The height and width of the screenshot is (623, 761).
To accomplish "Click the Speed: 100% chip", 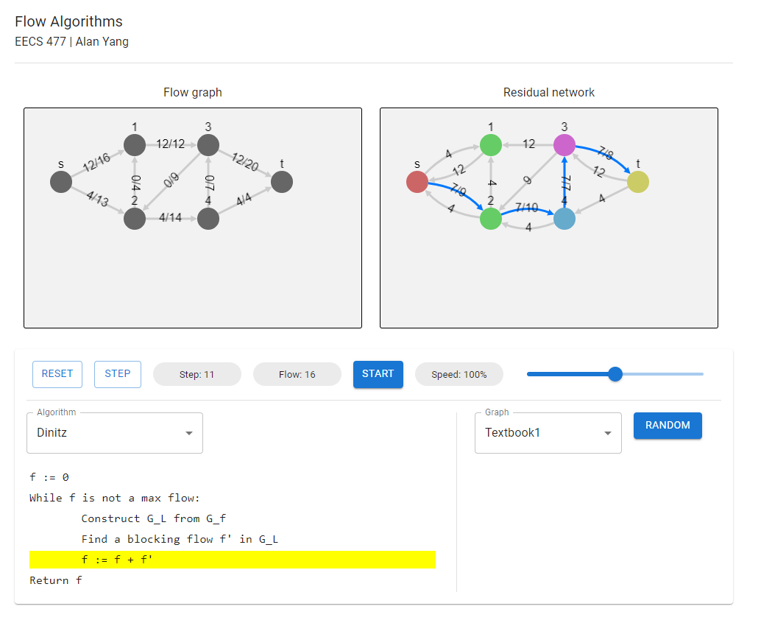I will 459,374.
